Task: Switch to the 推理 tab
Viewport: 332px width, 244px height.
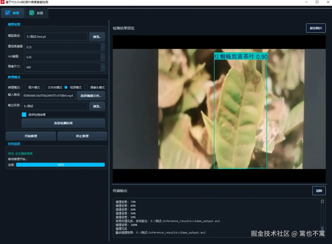Action: click(x=12, y=13)
